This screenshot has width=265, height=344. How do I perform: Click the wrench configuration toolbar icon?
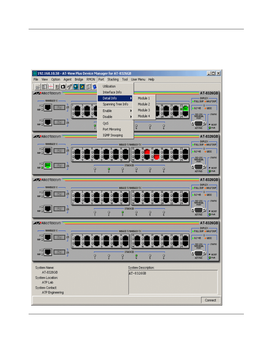coord(69,87)
